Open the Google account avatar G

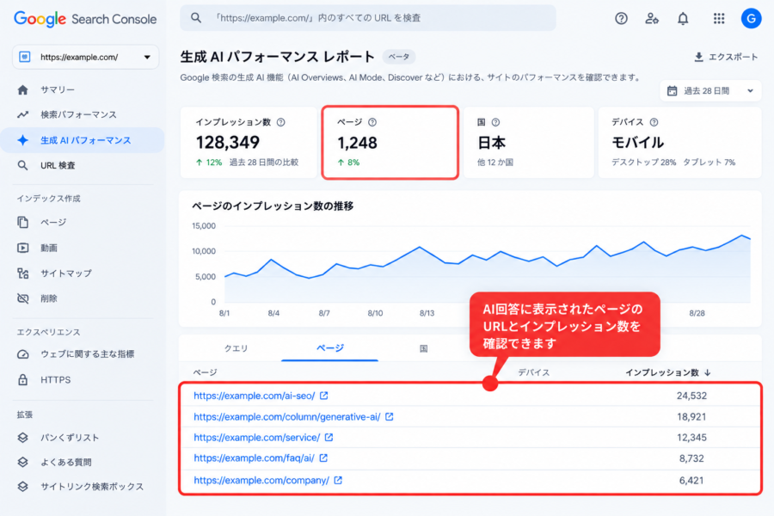pos(751,19)
